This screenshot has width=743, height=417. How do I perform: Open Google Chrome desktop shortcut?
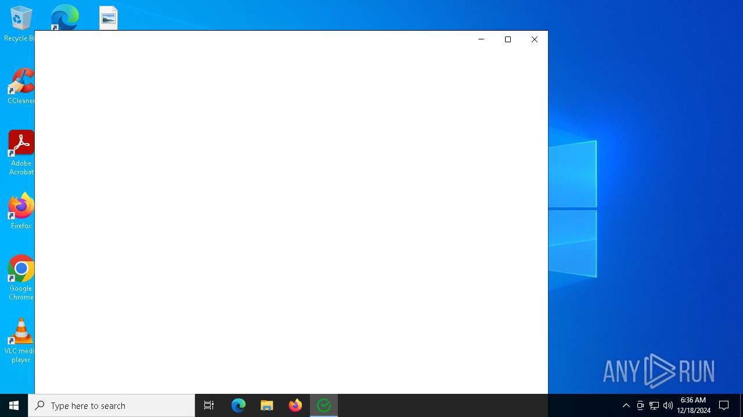click(x=21, y=278)
